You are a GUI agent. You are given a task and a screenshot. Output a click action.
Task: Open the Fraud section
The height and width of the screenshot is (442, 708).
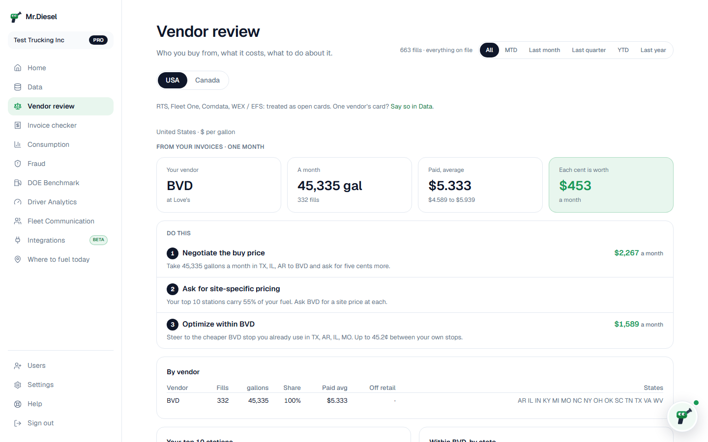[x=60, y=164]
